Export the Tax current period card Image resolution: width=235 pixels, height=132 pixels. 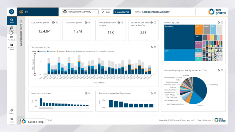(x=86, y=22)
